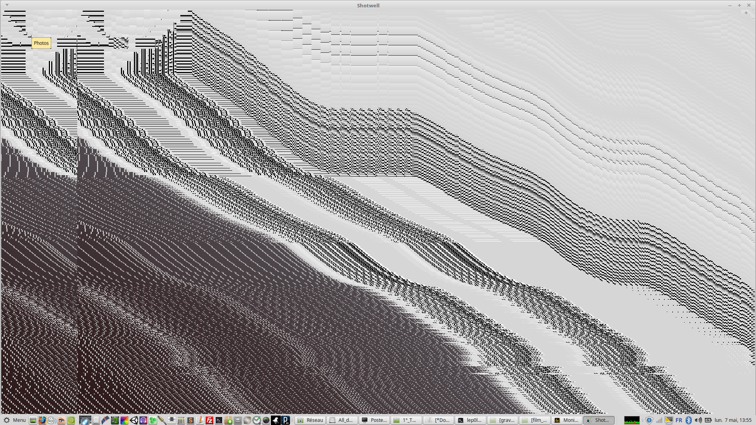Launch FileZilla from the panel
This screenshot has width=756, height=425.
point(209,420)
